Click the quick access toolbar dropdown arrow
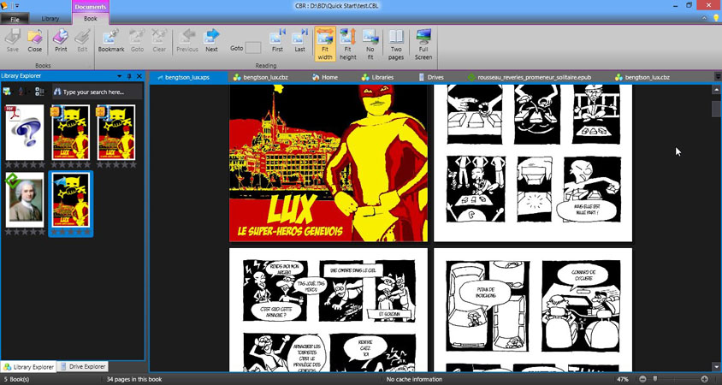 coord(17,5)
